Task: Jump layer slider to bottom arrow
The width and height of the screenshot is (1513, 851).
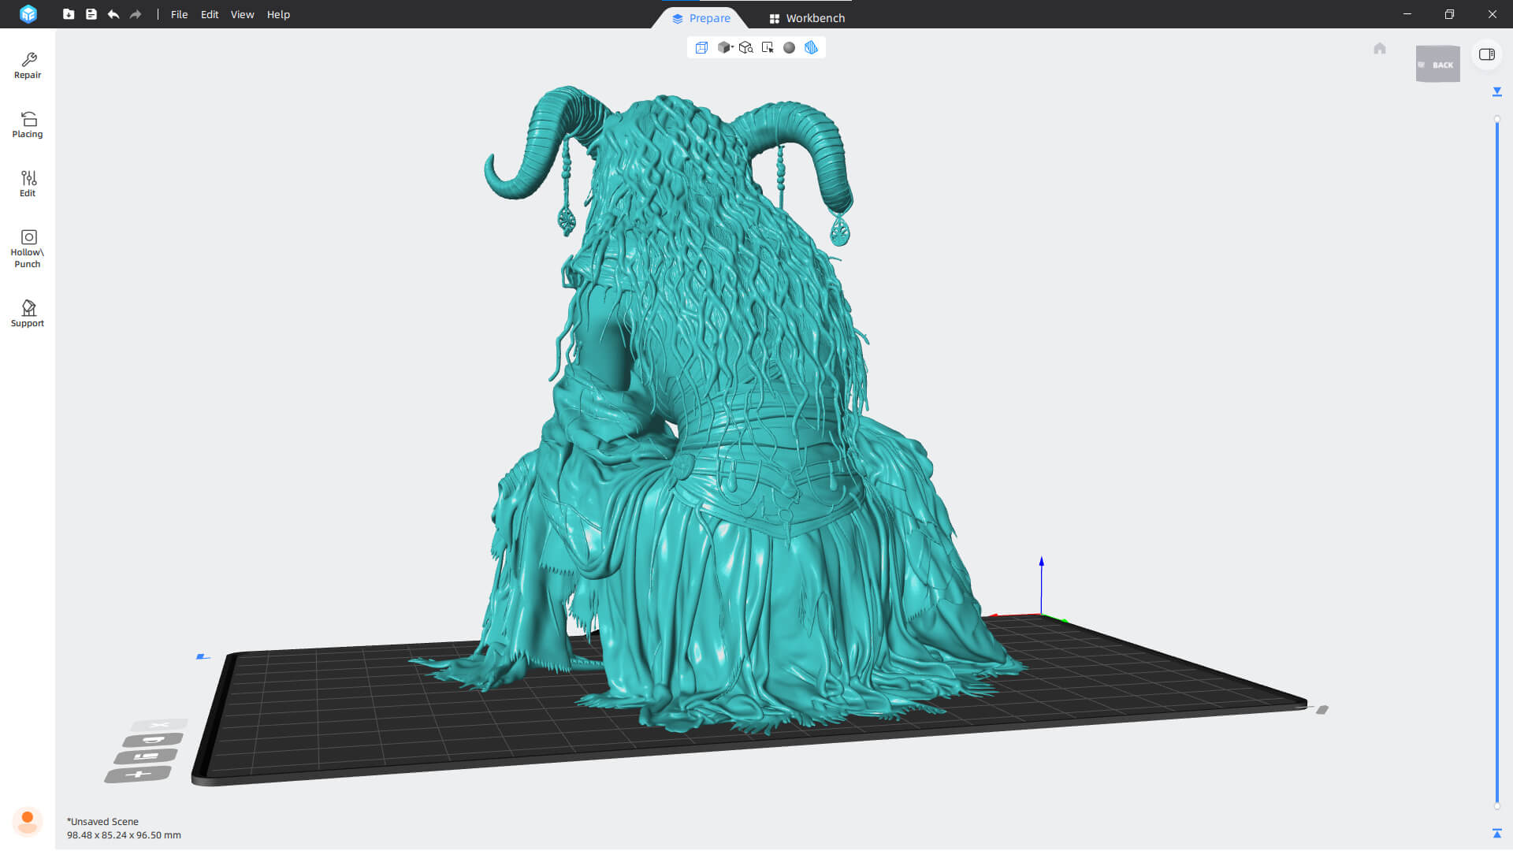Action: pyautogui.click(x=1497, y=833)
